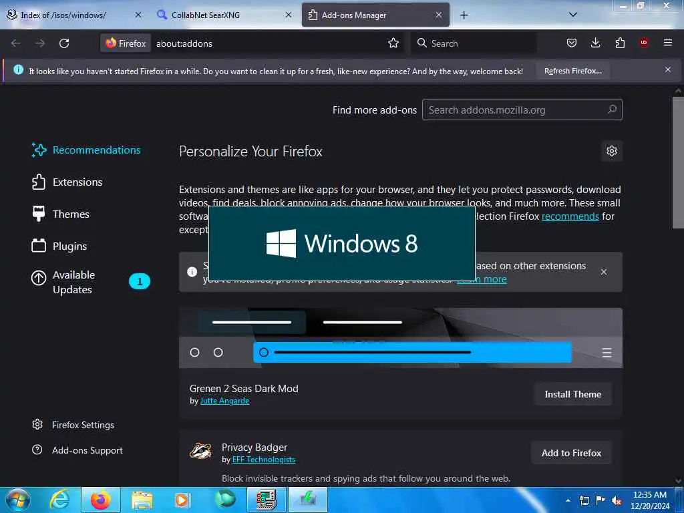The width and height of the screenshot is (684, 513).
Task: Open the Themes category
Action: pyautogui.click(x=61, y=214)
